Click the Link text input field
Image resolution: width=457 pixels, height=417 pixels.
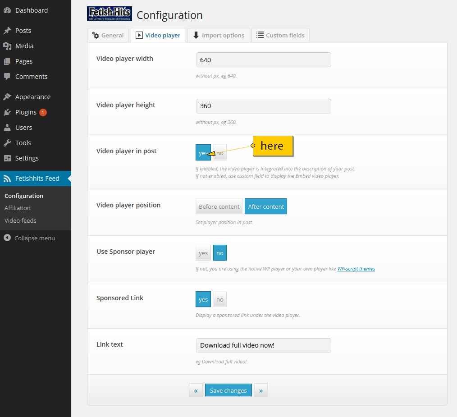[x=264, y=346]
